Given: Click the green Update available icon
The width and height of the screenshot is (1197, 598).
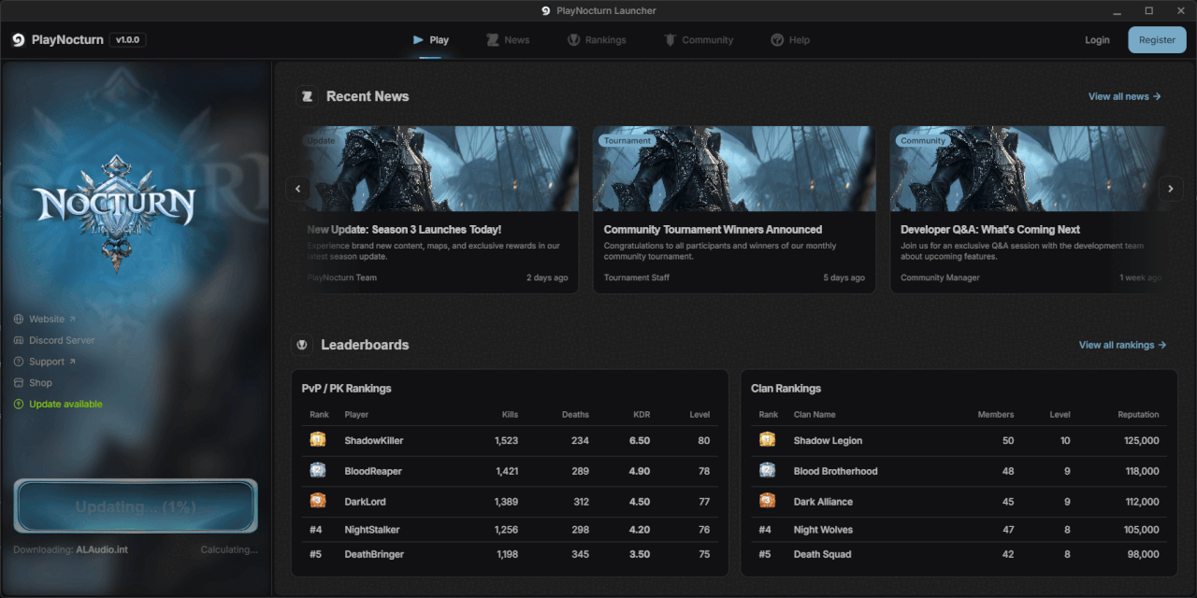Looking at the screenshot, I should click(19, 405).
